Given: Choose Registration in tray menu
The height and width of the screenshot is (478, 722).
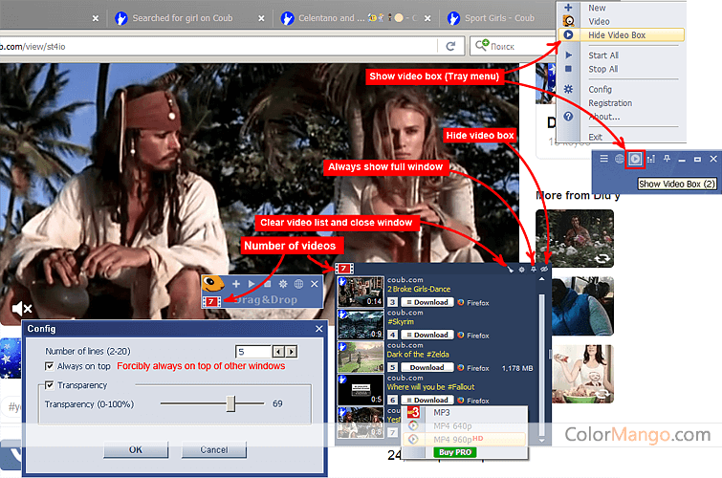Looking at the screenshot, I should point(610,103).
